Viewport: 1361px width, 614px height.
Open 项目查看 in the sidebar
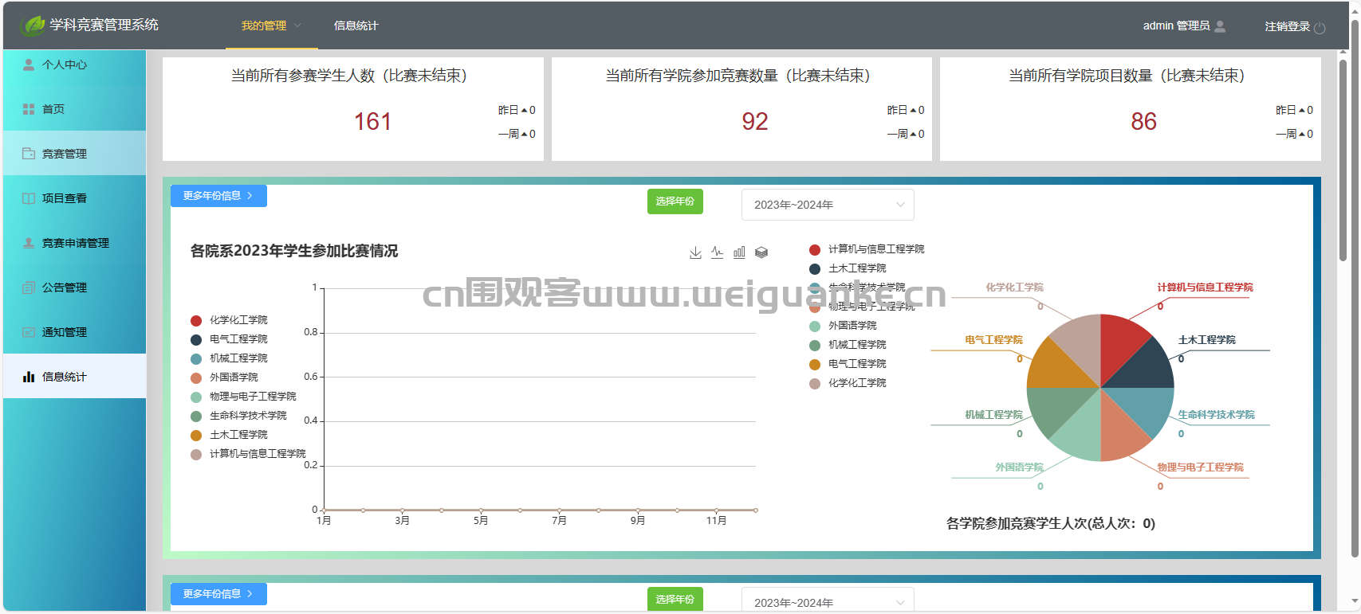click(74, 198)
